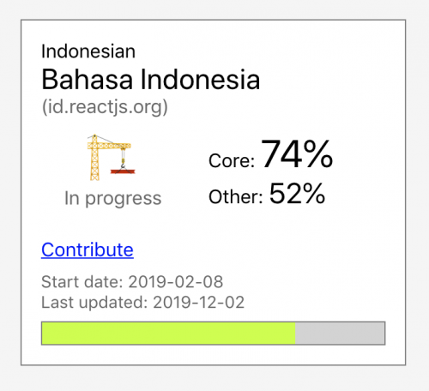Open the Contribute link
This screenshot has height=391, width=429.
click(x=88, y=250)
